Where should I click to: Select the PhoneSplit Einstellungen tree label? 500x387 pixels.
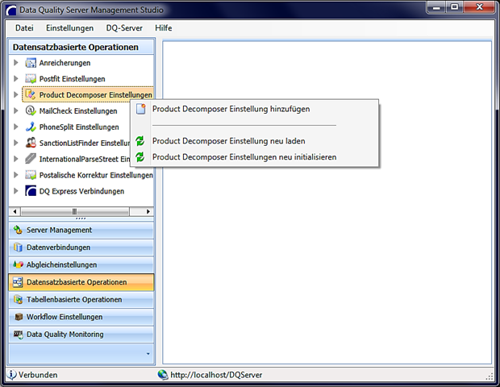[x=79, y=127]
